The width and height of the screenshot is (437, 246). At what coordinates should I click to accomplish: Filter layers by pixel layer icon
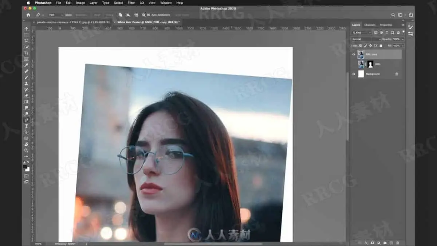coord(375,32)
